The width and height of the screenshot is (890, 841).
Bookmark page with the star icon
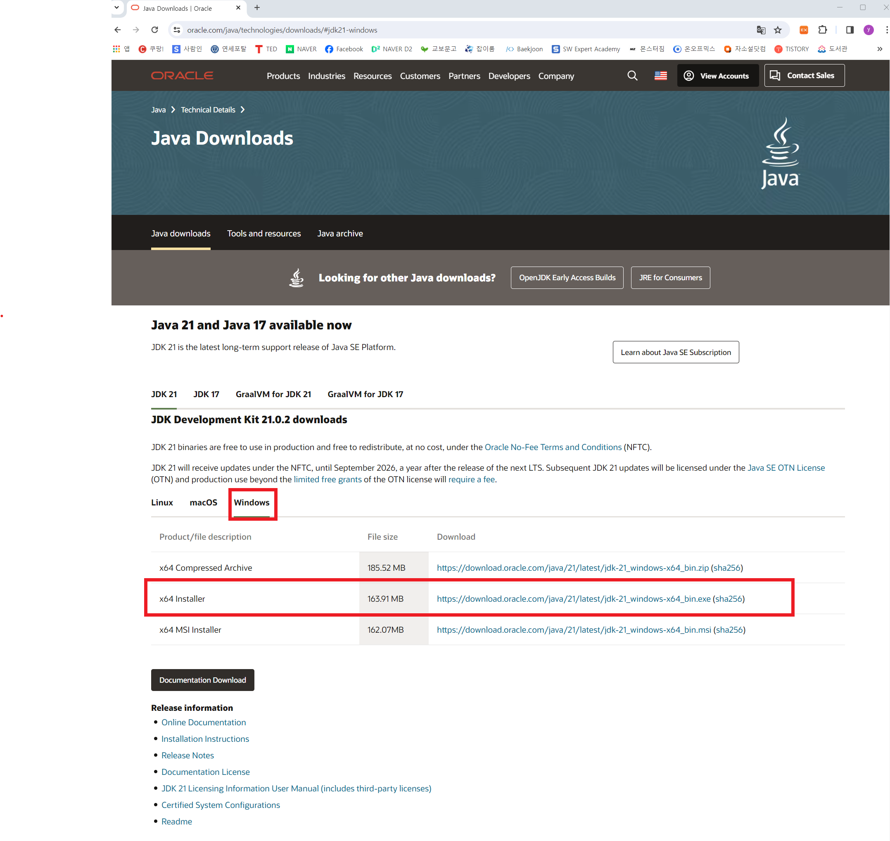[x=778, y=30]
